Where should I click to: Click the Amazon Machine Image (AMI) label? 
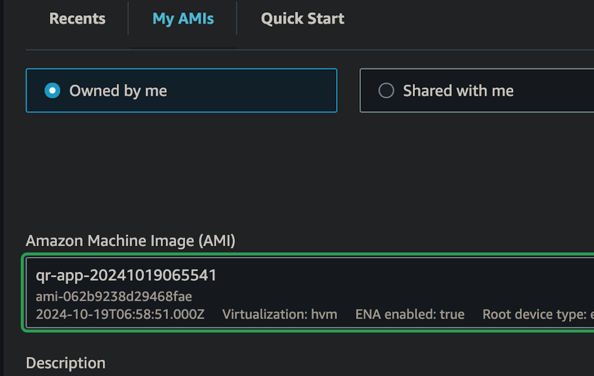[131, 241]
